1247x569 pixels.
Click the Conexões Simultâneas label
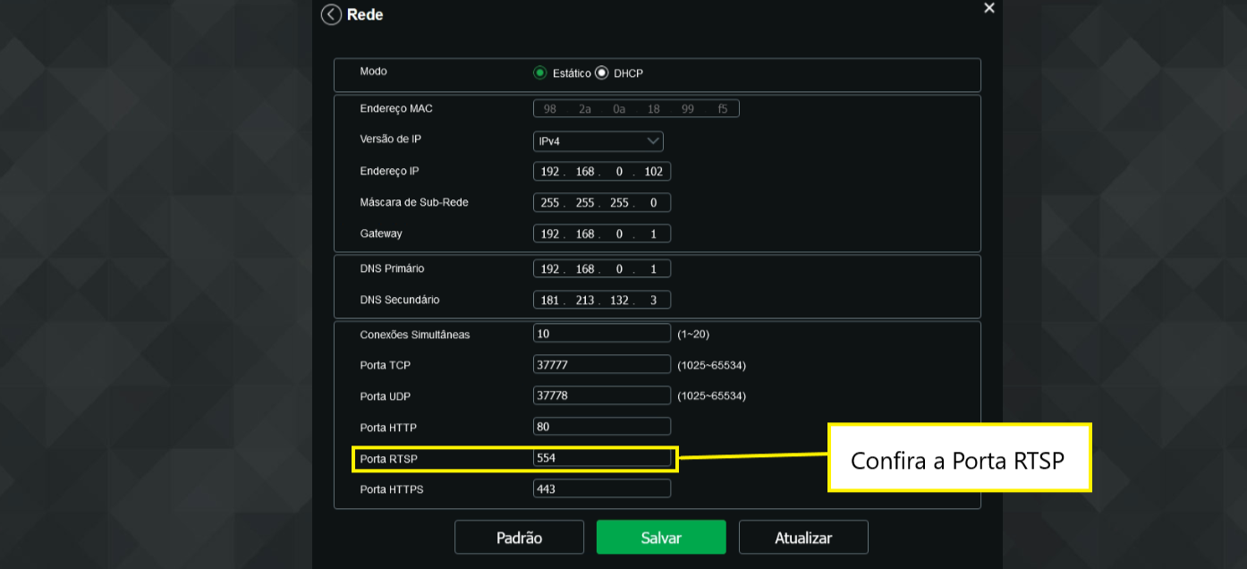click(x=415, y=335)
